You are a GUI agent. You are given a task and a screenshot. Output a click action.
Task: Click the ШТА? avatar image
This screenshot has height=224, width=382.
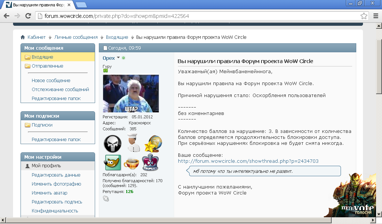pyautogui.click(x=131, y=93)
